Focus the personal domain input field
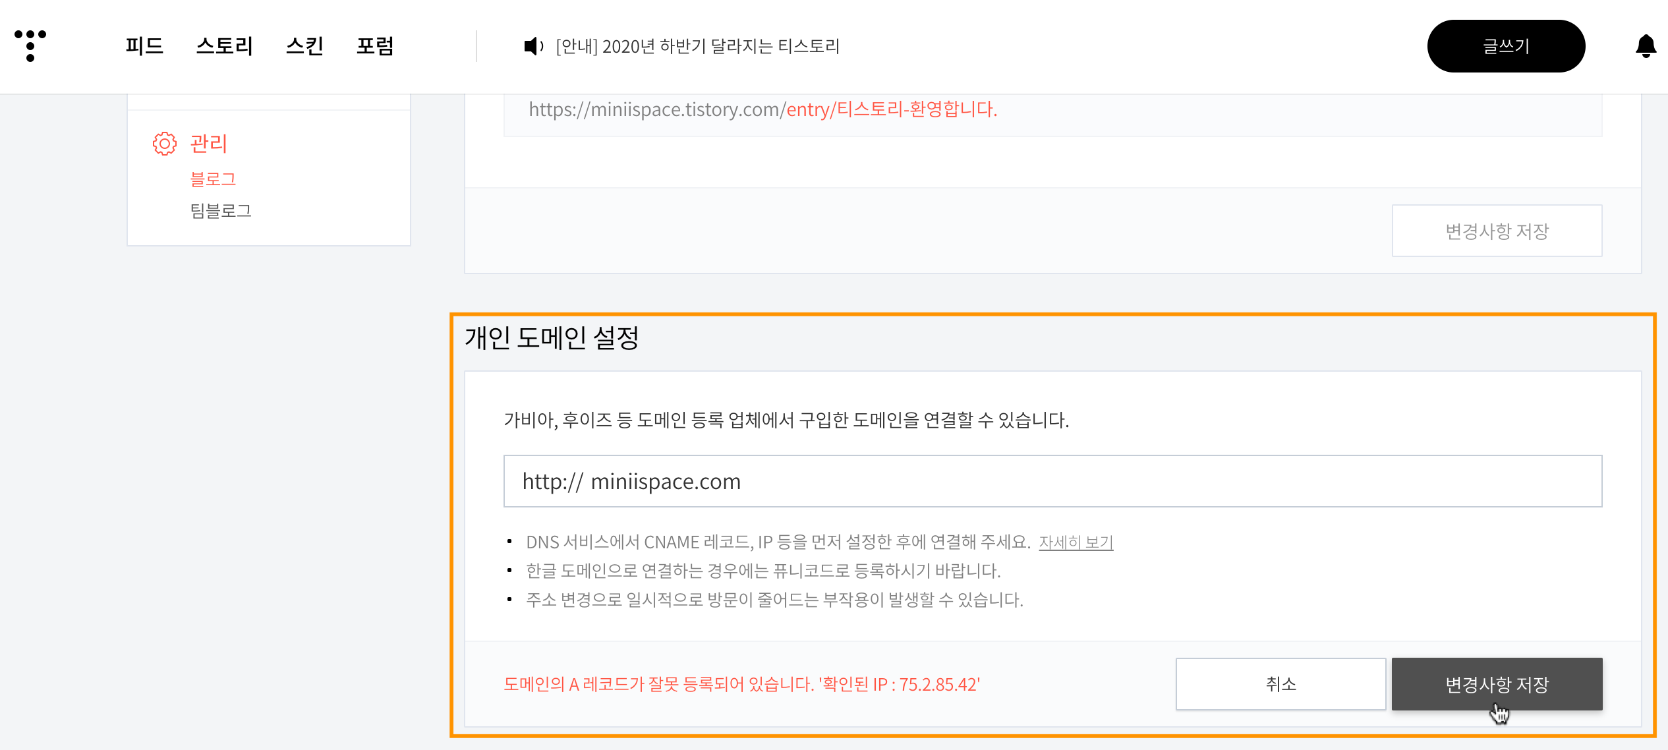The height and width of the screenshot is (750, 1668). click(1052, 481)
